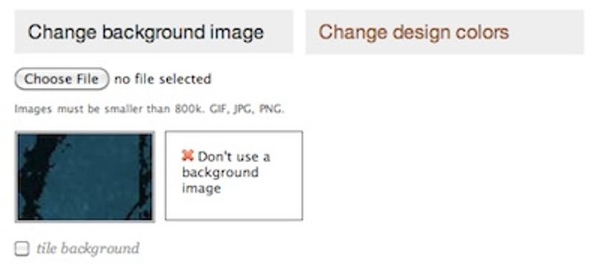
Task: Click the "no file selected" label
Action: pyautogui.click(x=163, y=79)
